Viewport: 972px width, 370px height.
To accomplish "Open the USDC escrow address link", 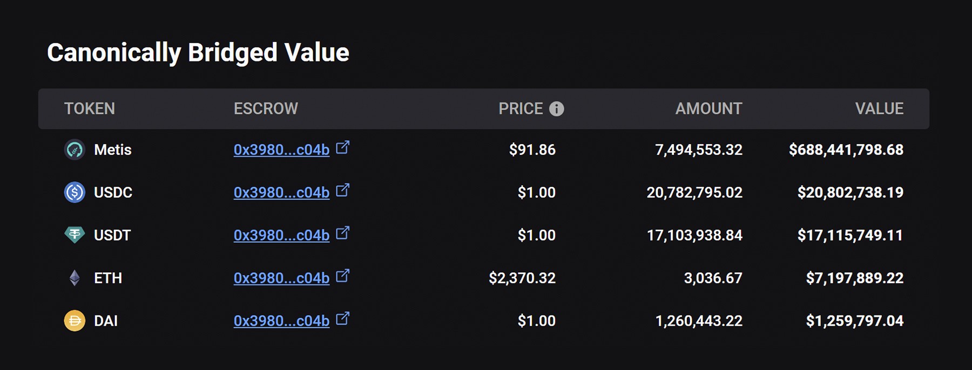I will click(x=281, y=193).
